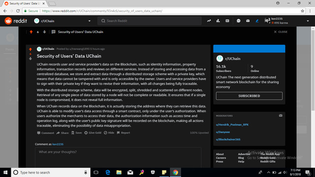Open the u/transang1890 poster profile
Screen dimensions: 315x177
coord(79,49)
